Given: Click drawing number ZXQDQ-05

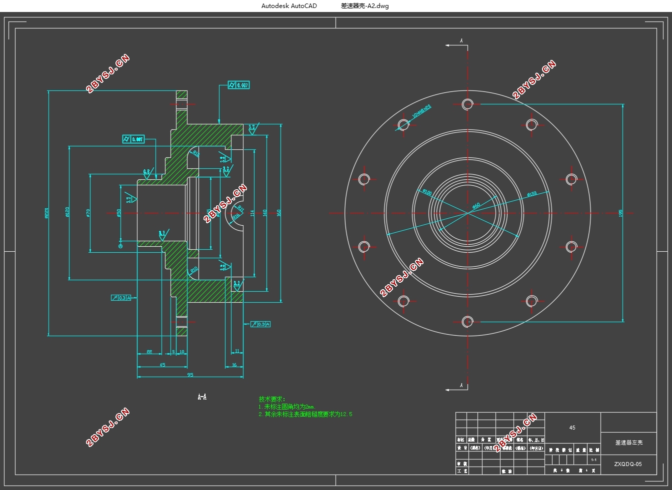Looking at the screenshot, I should 628,464.
